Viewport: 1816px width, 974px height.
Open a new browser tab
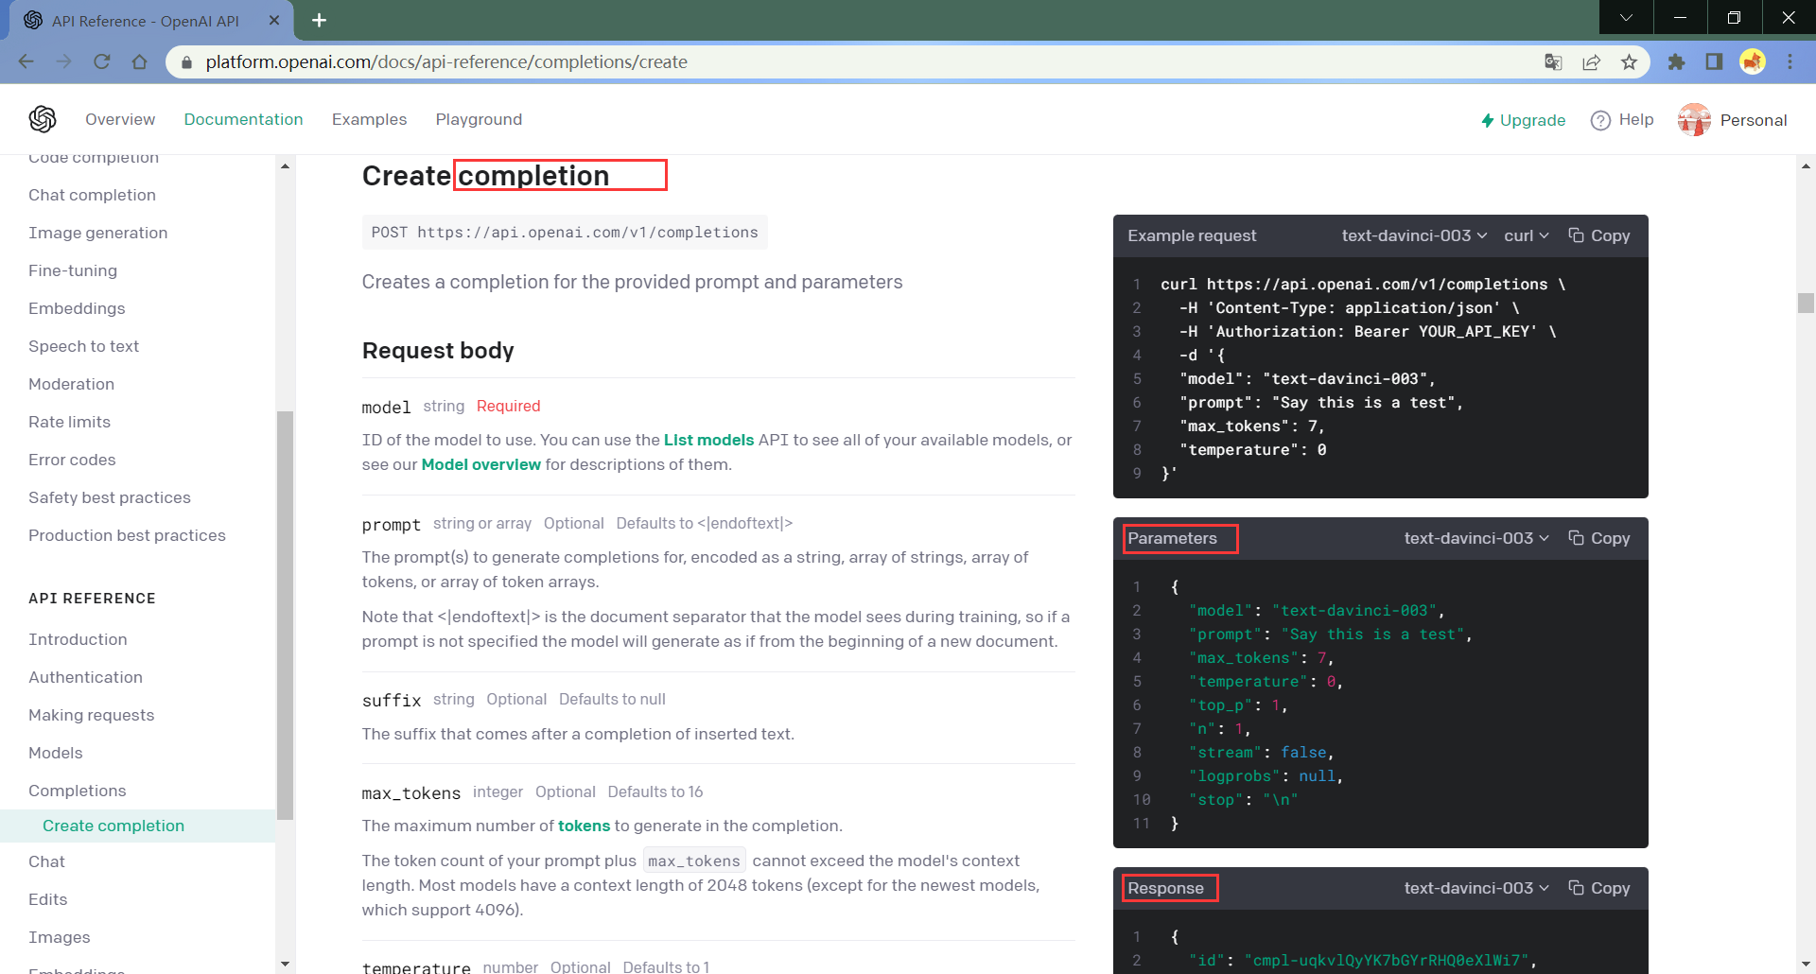point(320,20)
